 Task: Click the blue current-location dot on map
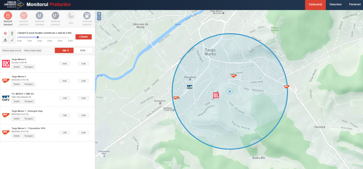click(x=230, y=91)
